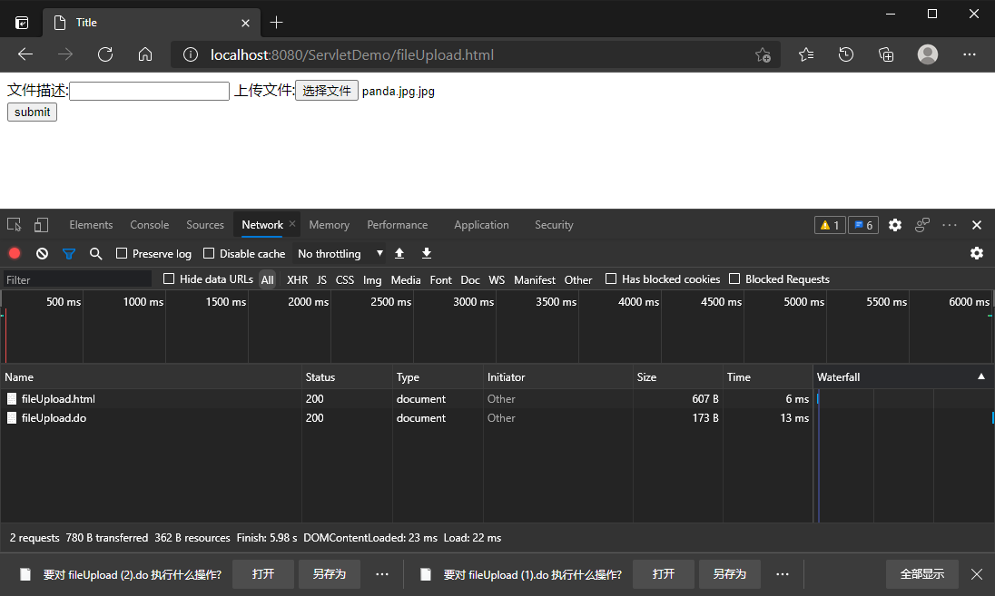This screenshot has height=596, width=995.
Task: View site information icon in address bar
Action: (191, 55)
